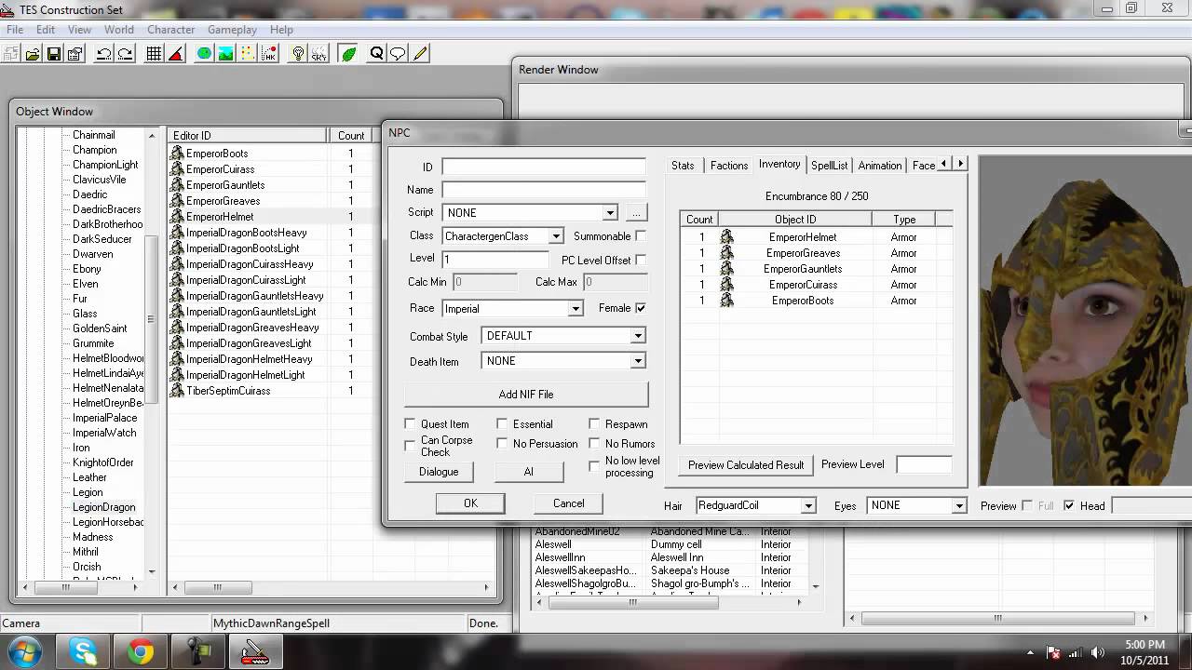Open the World menu

coord(118,30)
